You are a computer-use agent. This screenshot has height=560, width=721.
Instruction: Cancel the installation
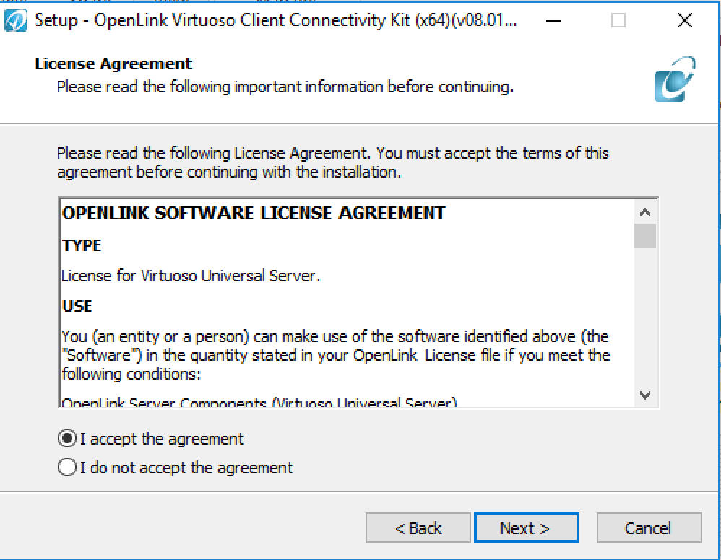[x=649, y=528]
